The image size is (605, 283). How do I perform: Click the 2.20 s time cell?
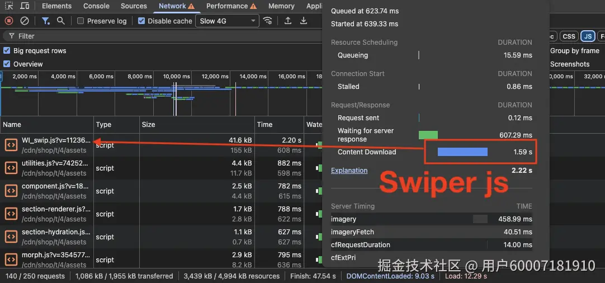click(291, 140)
